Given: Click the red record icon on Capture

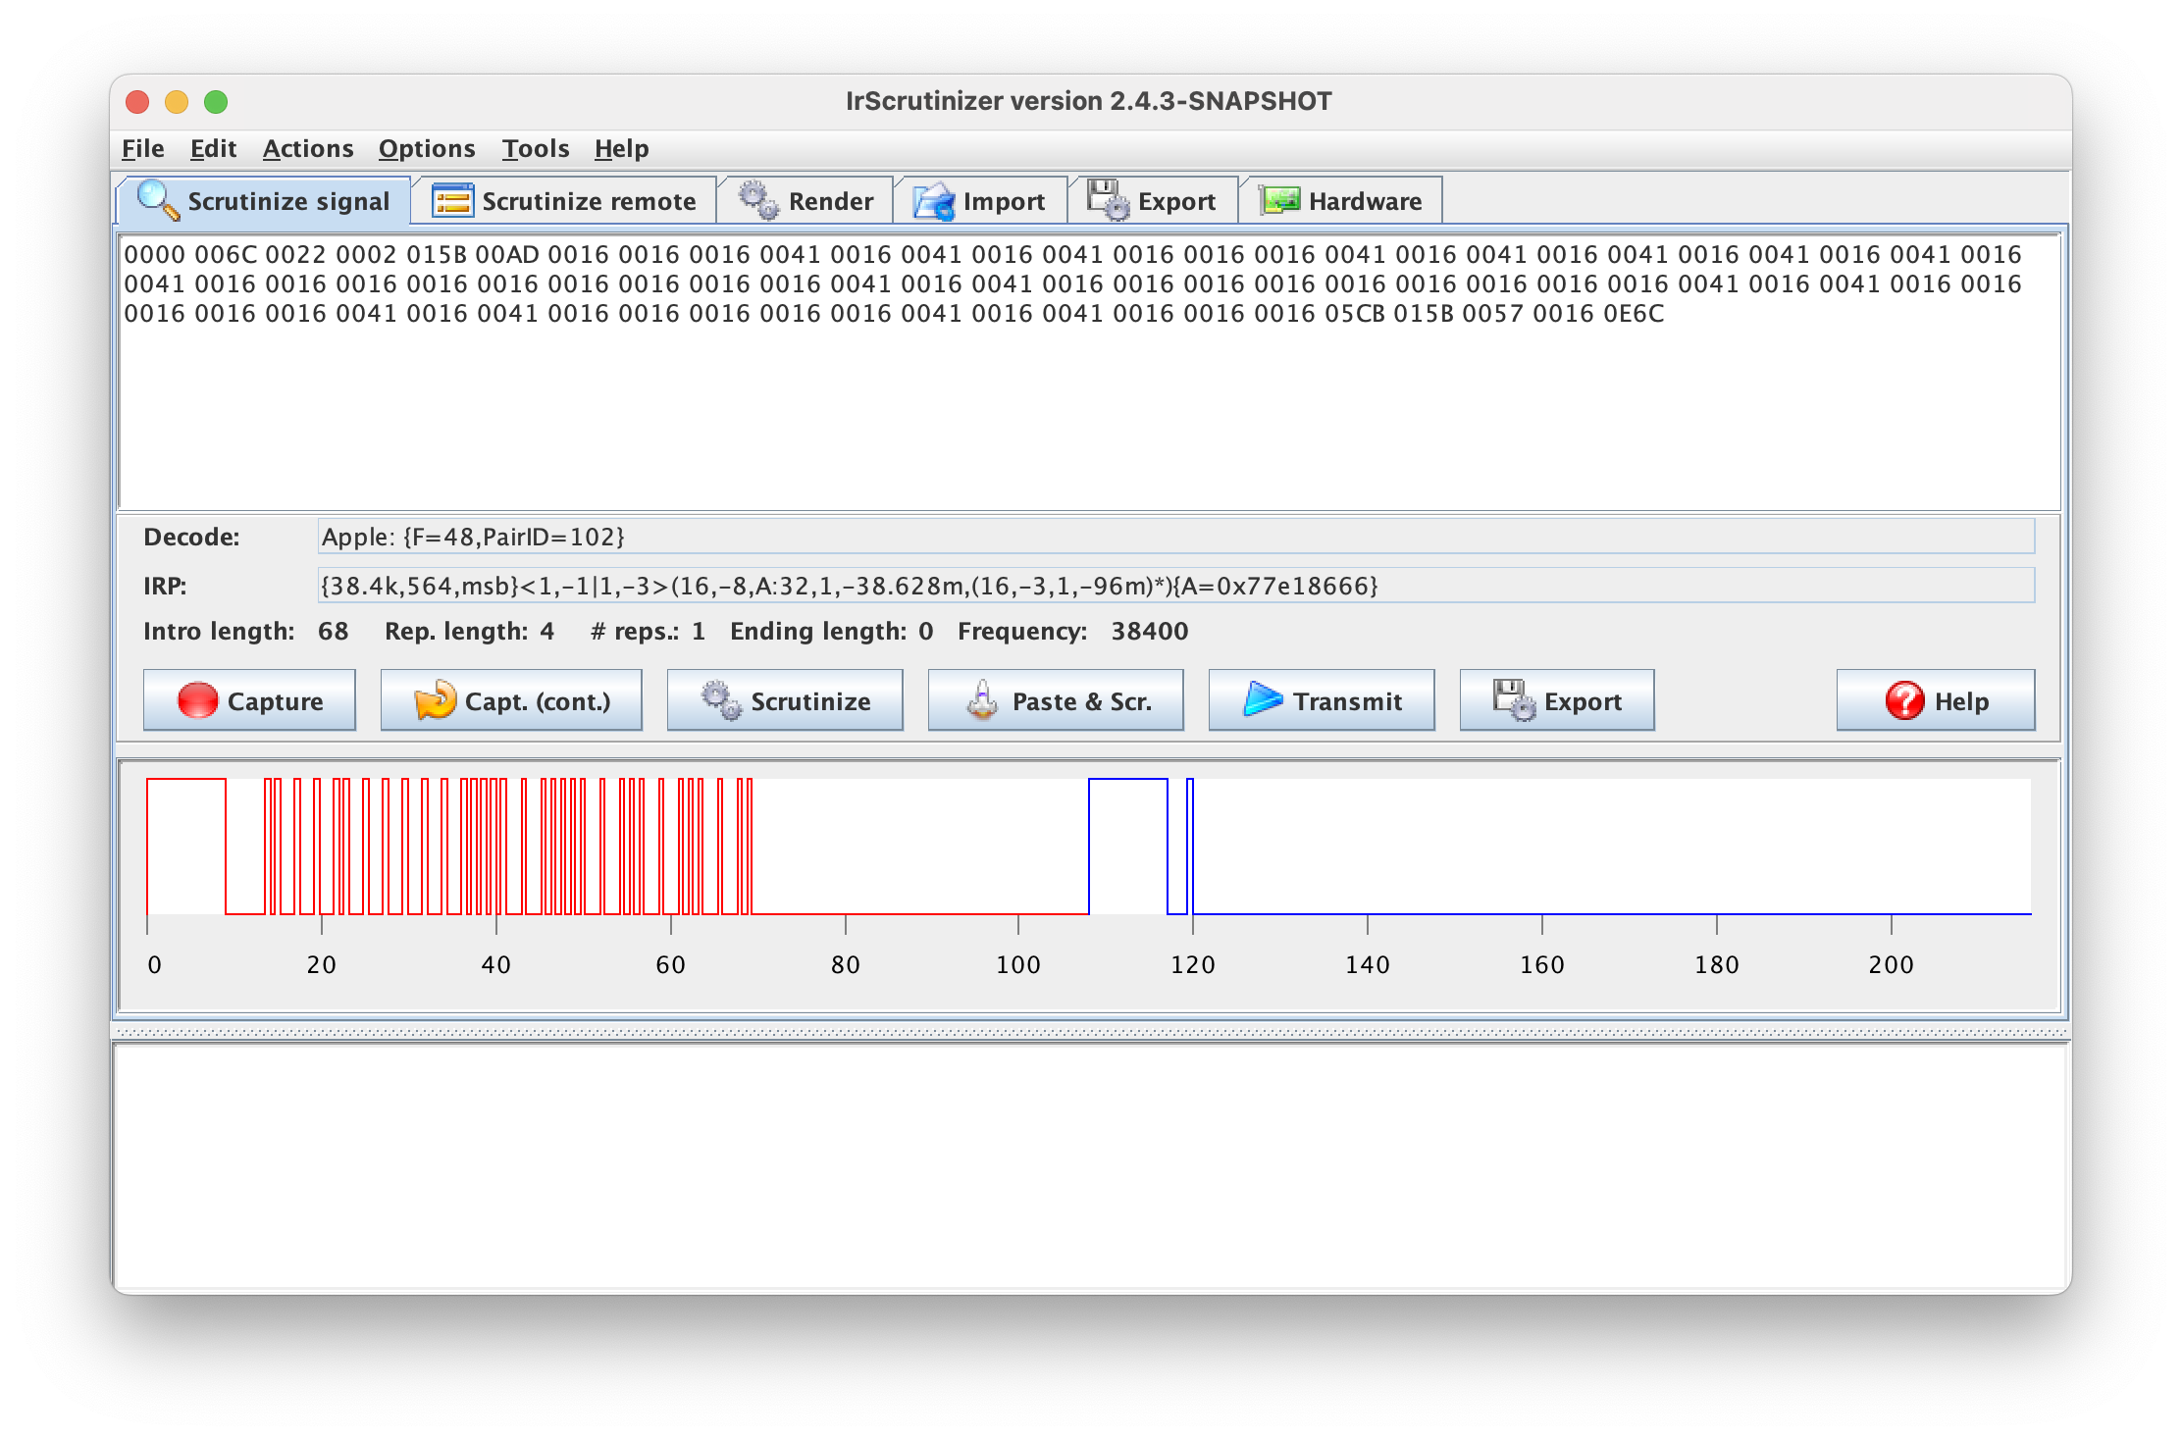Looking at the screenshot, I should pyautogui.click(x=197, y=700).
